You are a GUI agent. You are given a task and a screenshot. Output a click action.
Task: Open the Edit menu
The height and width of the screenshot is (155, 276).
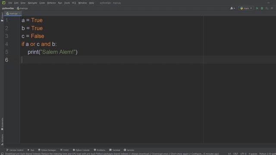point(16,3)
